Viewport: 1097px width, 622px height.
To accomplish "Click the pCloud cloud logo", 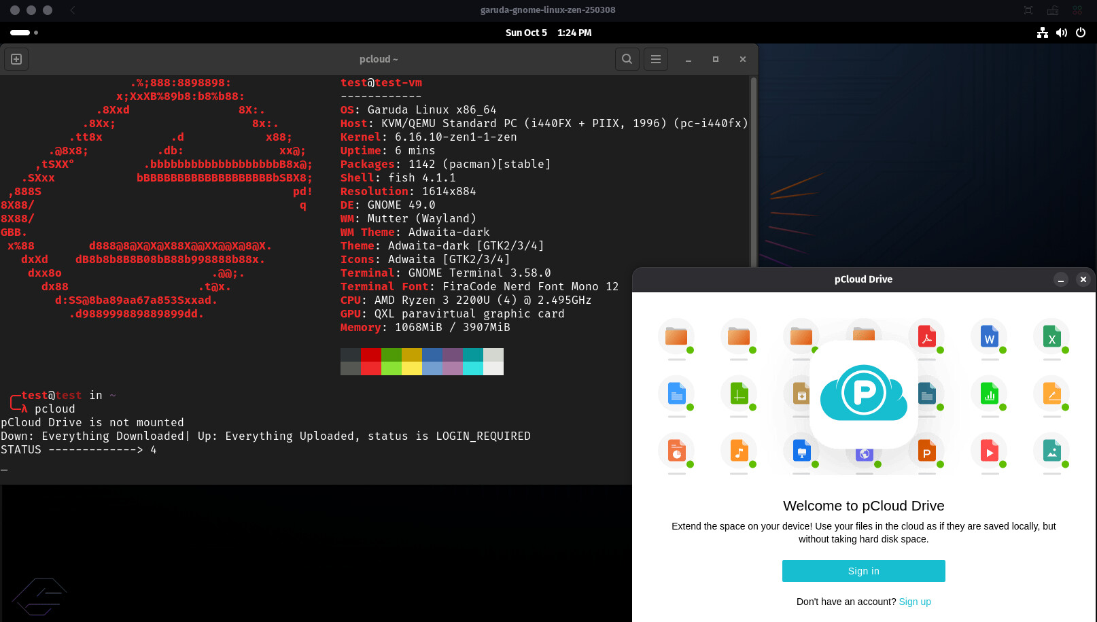I will [863, 394].
